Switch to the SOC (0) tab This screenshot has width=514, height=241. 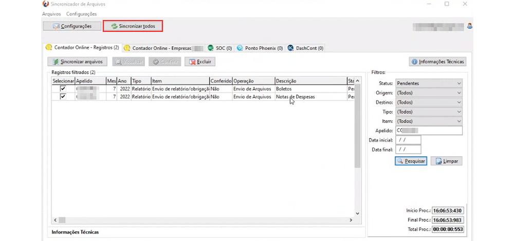(x=219, y=48)
